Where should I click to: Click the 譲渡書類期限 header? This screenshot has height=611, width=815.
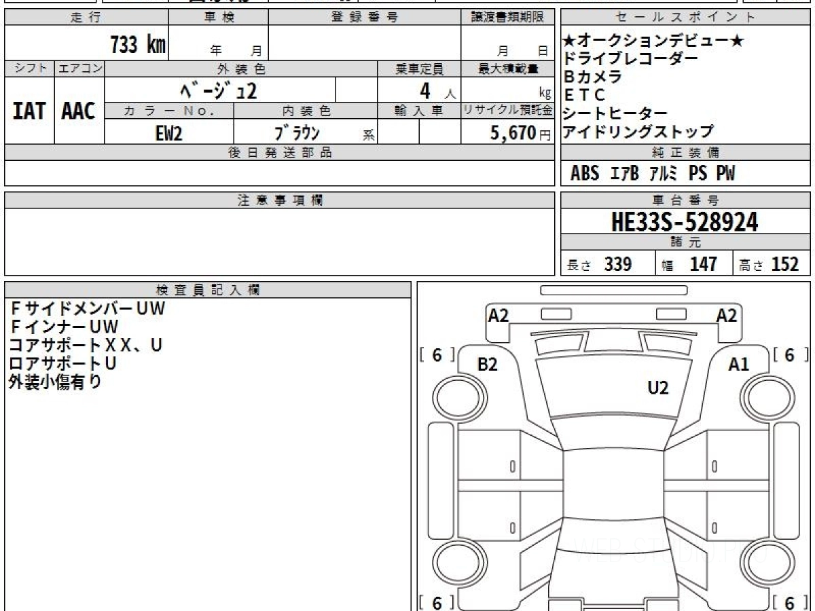pyautogui.click(x=507, y=18)
